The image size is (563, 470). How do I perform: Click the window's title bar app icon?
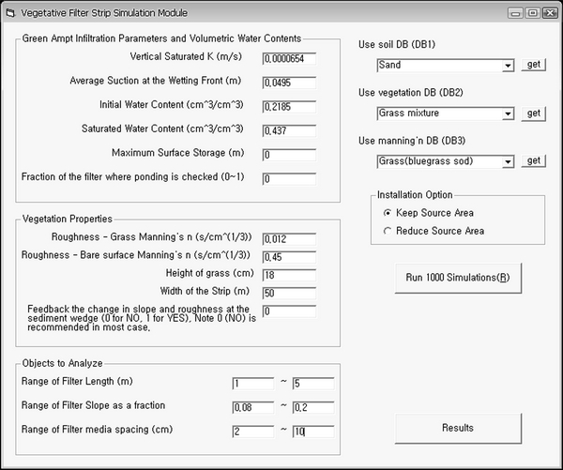10,13
